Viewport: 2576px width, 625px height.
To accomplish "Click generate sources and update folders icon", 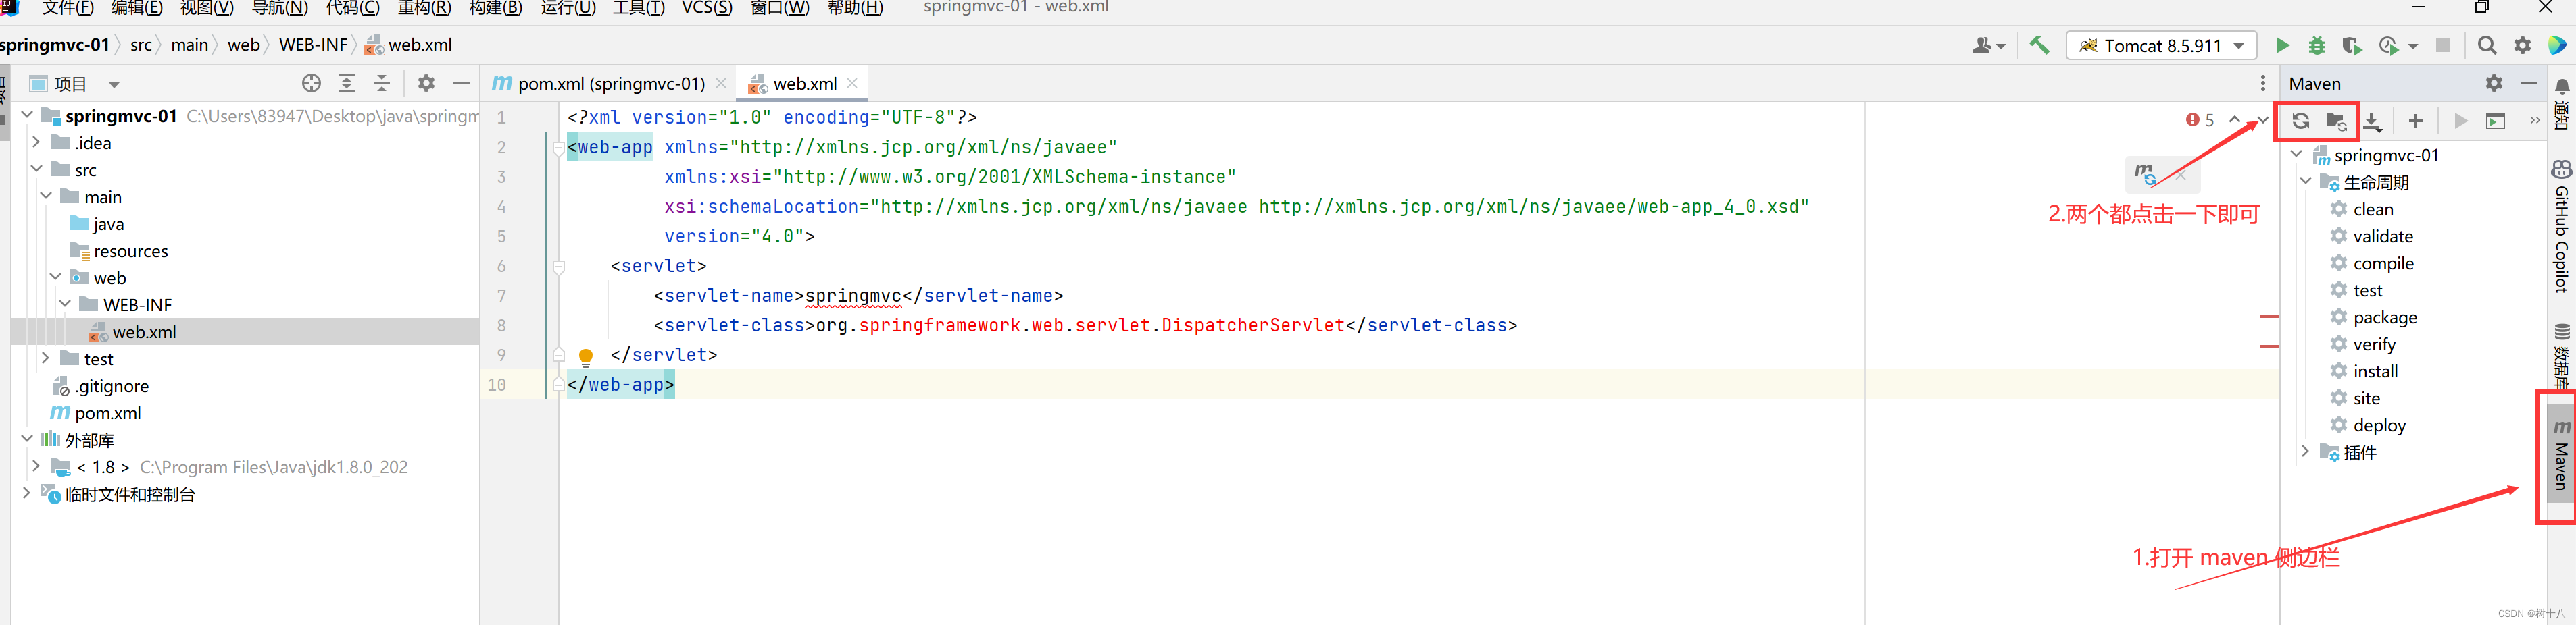I will (2336, 121).
